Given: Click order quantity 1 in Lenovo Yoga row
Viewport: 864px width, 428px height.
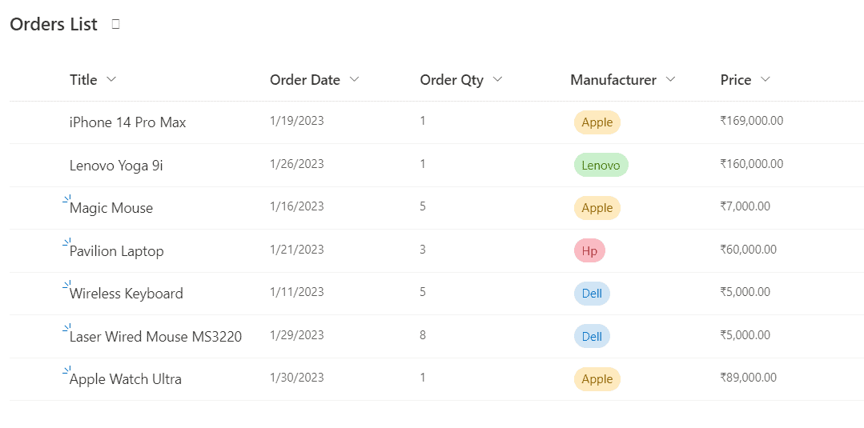Looking at the screenshot, I should point(423,163).
